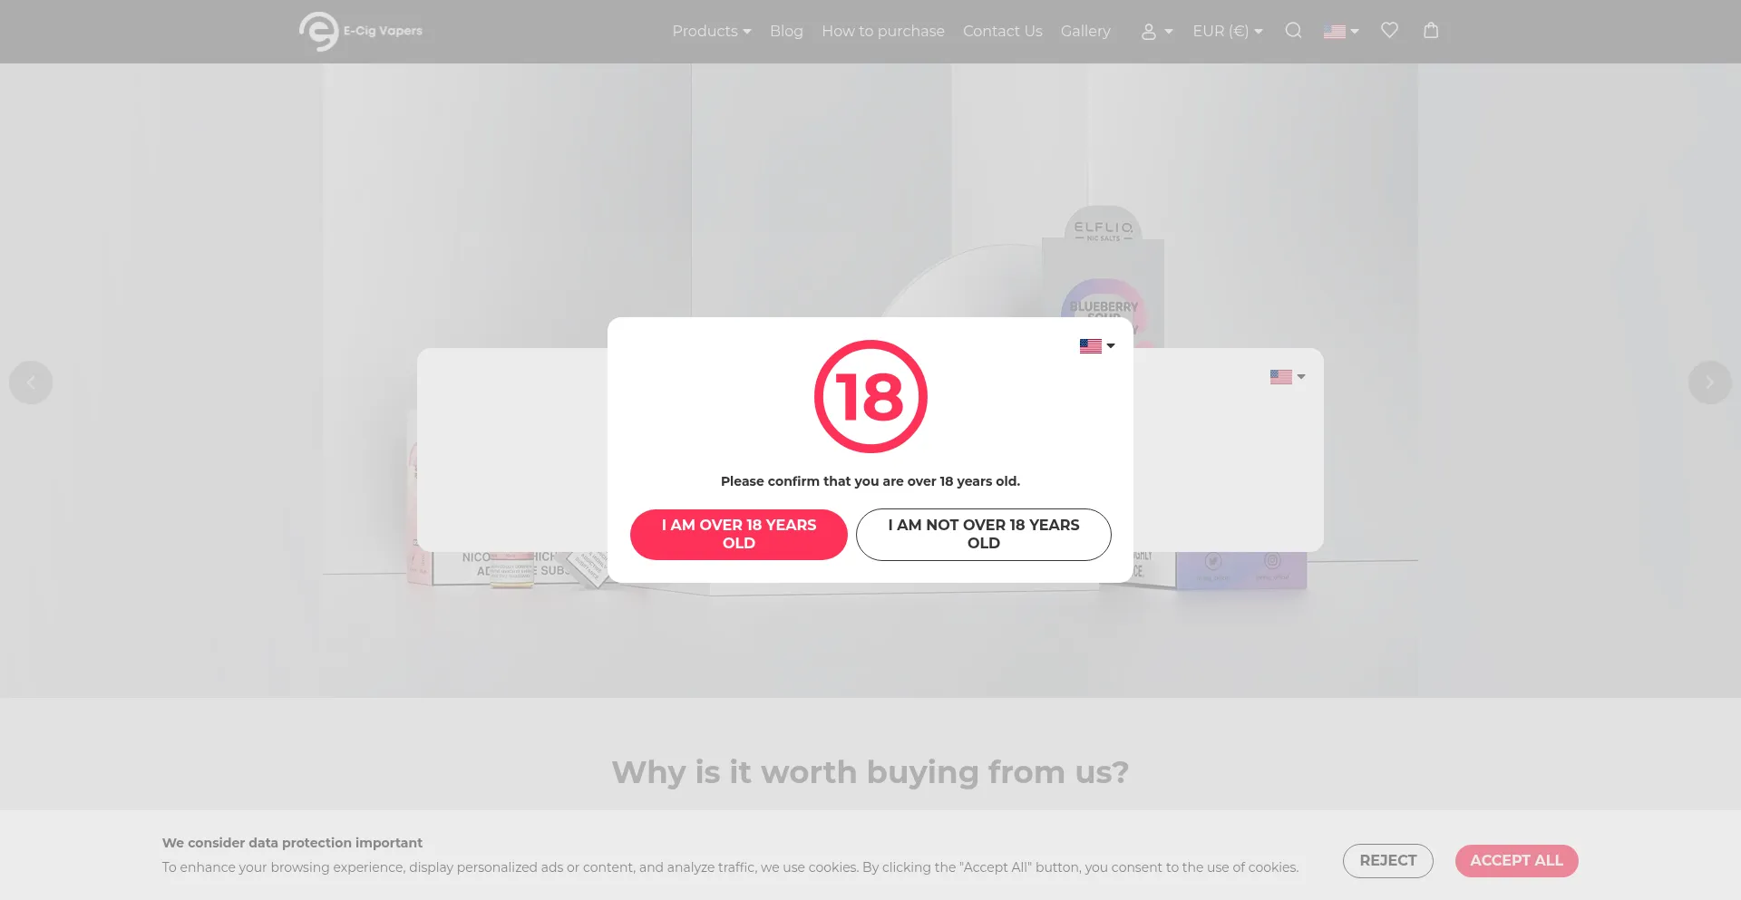Open the Gallery menu item
The height and width of the screenshot is (900, 1741).
(1085, 31)
